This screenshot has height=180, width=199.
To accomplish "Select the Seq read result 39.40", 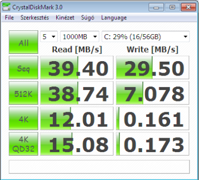I will (x=77, y=68).
